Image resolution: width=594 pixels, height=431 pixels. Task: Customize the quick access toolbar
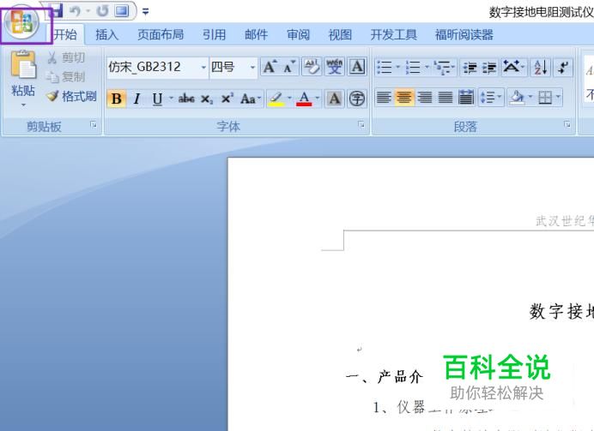pyautogui.click(x=145, y=12)
